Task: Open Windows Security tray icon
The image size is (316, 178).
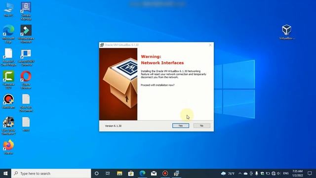Action: [262, 174]
